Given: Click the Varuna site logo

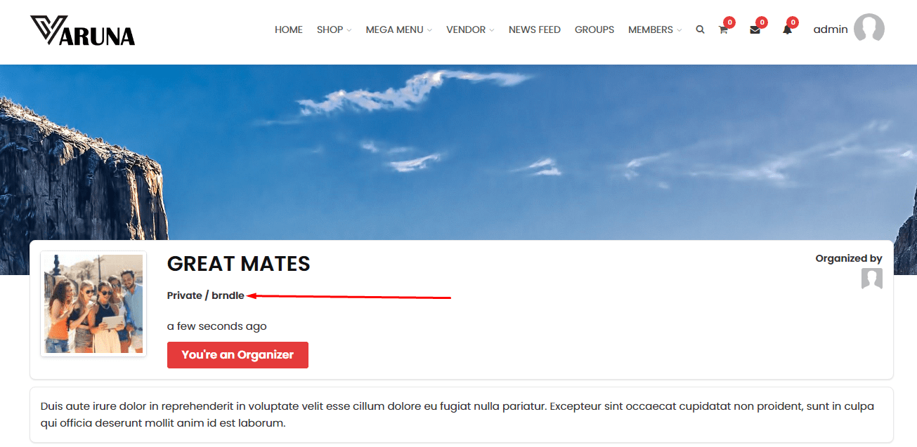Looking at the screenshot, I should (x=82, y=31).
